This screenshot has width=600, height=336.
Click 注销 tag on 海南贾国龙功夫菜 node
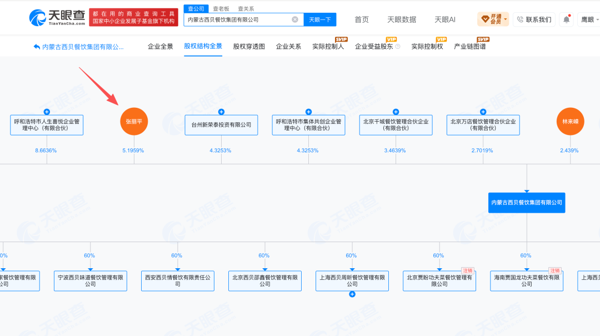point(555,270)
